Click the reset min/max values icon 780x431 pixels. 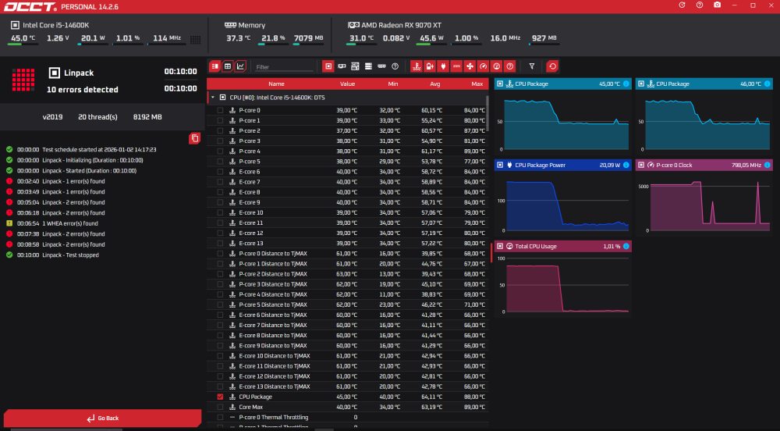tap(552, 66)
